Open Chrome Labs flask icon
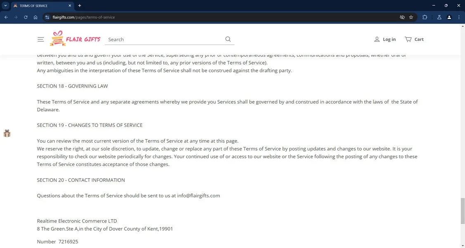The width and height of the screenshot is (465, 248). click(439, 17)
